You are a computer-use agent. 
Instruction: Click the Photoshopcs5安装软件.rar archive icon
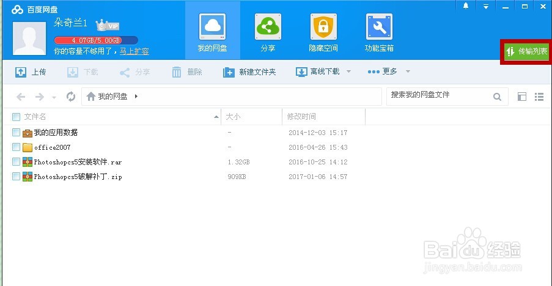[28, 162]
